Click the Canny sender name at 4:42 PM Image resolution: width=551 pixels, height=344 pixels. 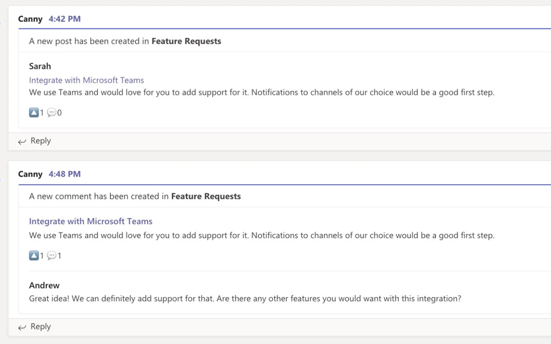pos(30,19)
